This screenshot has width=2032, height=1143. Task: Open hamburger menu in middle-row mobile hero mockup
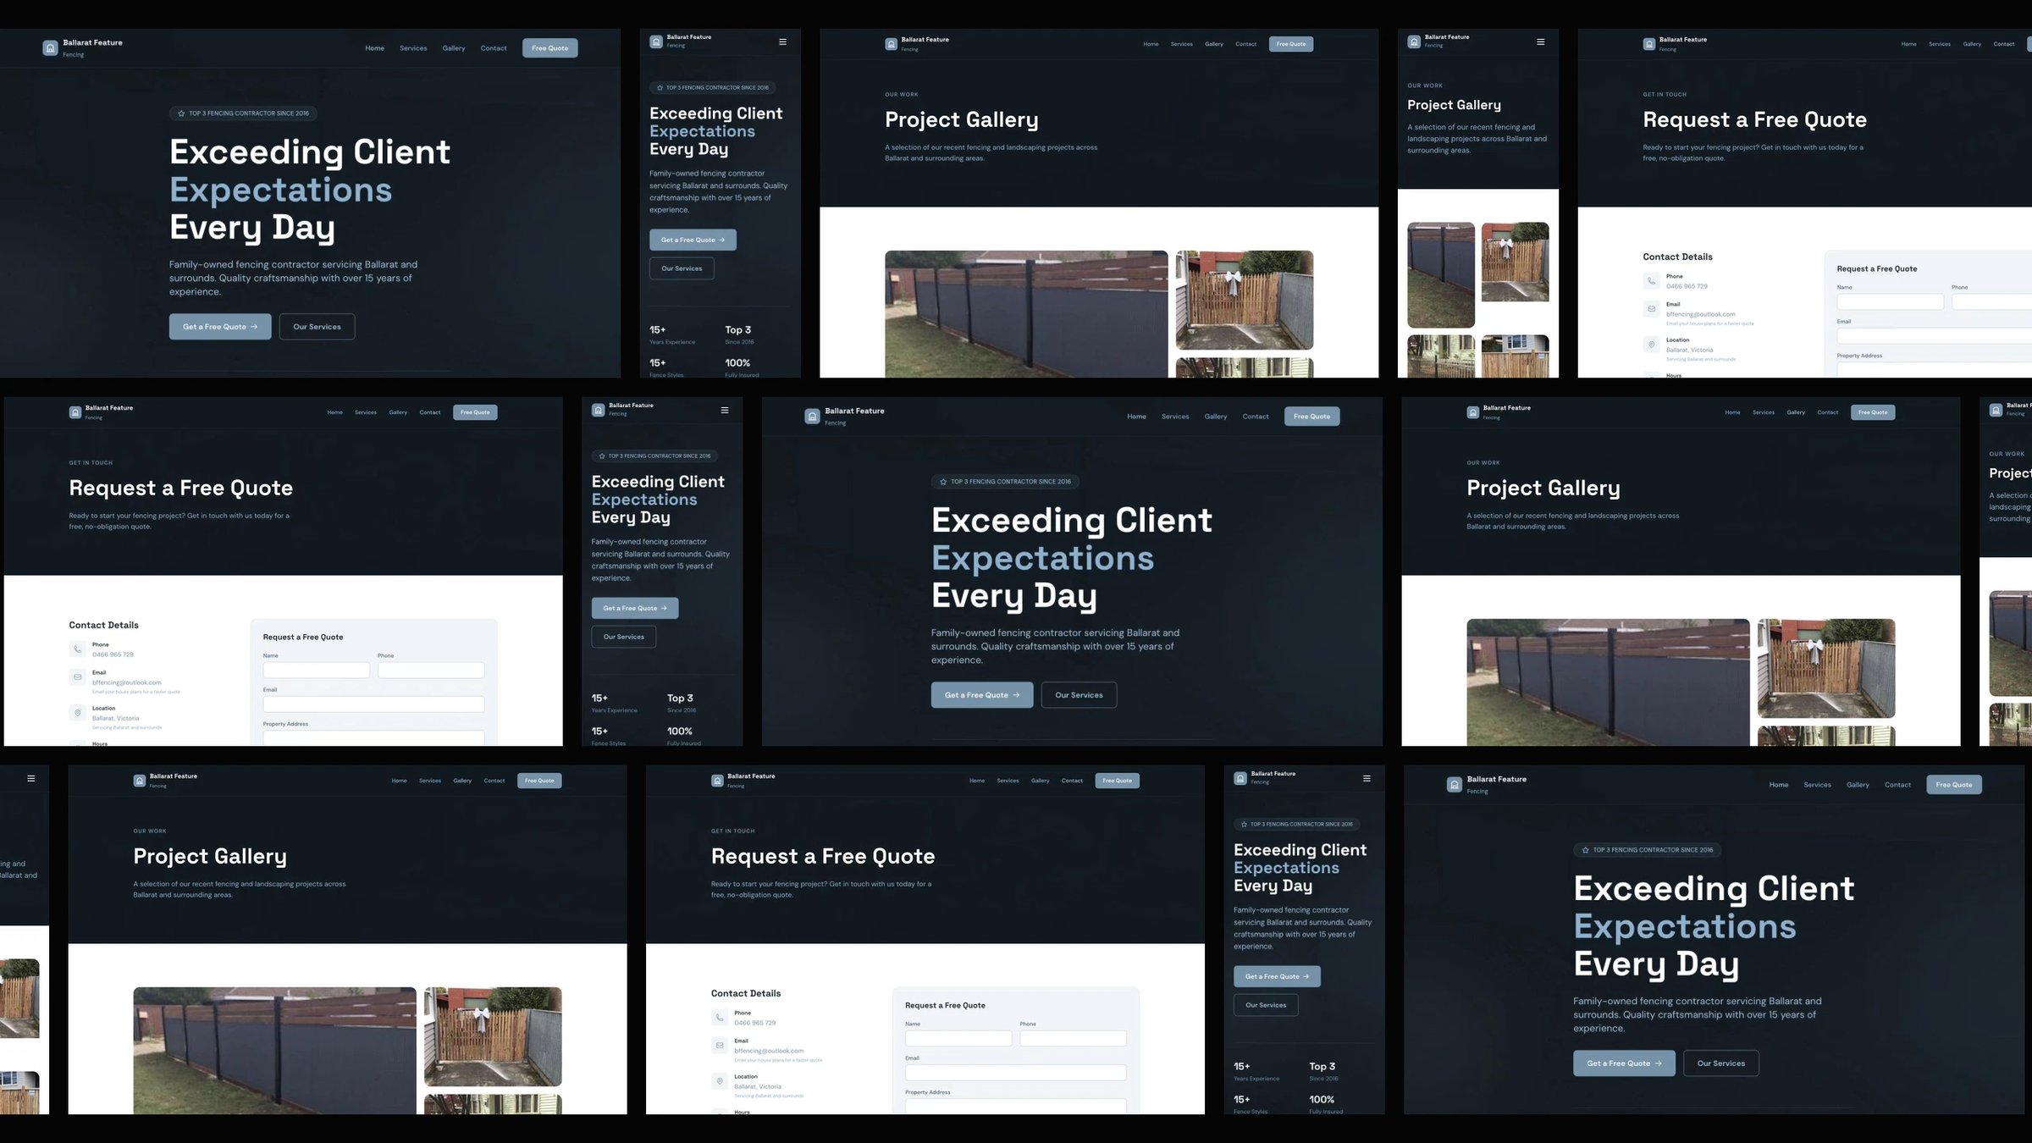coord(725,410)
